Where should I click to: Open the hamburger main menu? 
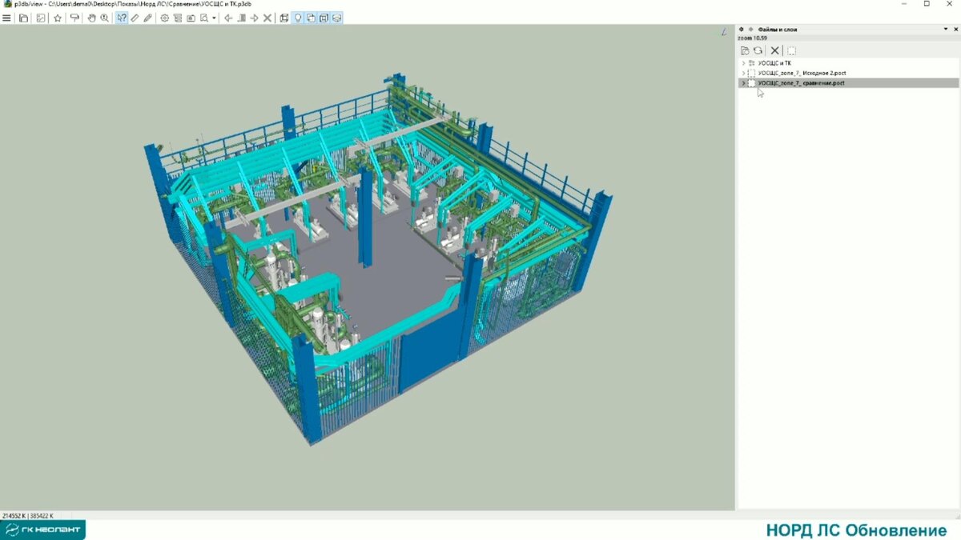click(x=6, y=18)
